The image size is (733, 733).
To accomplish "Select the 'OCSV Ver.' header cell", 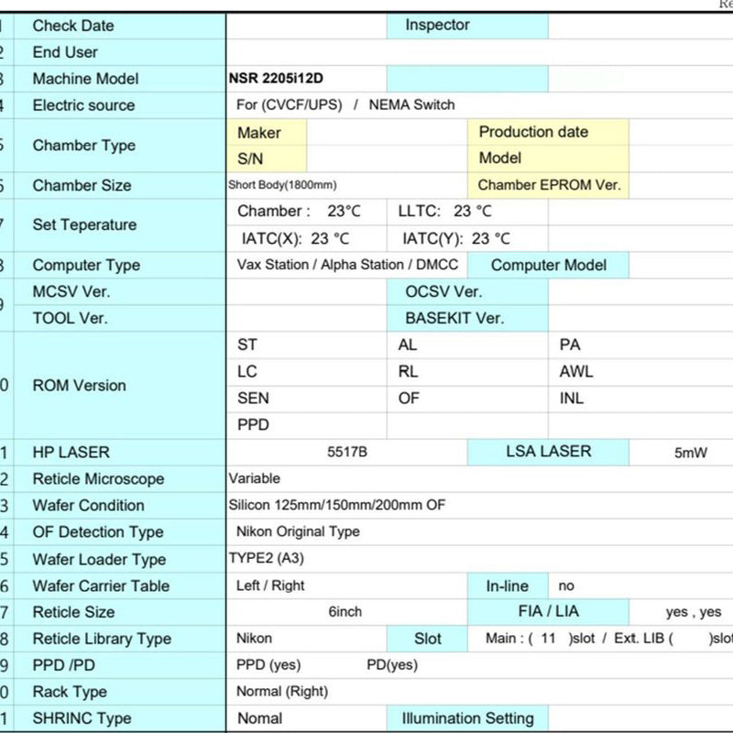I will [x=467, y=292].
